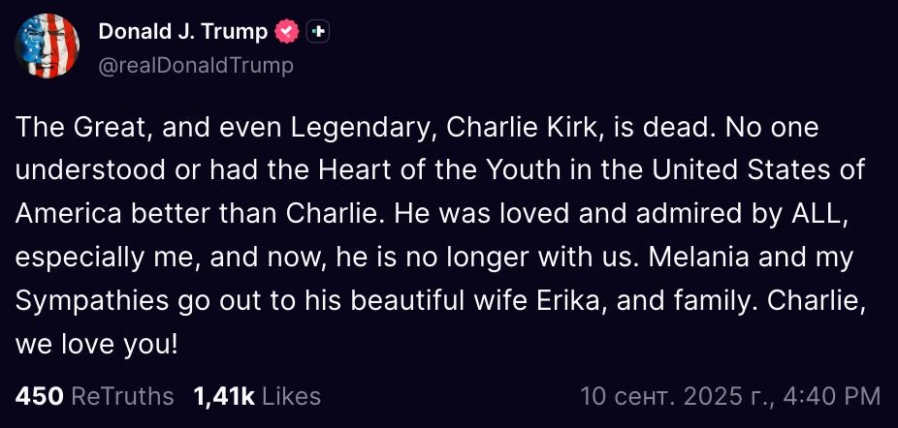This screenshot has width=898, height=428.
Task: Click the name "Melania" in post
Action: [700, 257]
